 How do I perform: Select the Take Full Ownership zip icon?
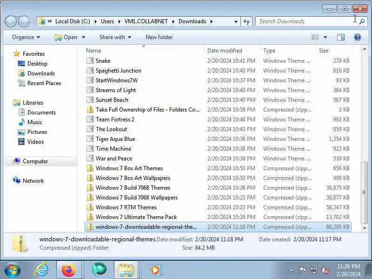click(90, 110)
